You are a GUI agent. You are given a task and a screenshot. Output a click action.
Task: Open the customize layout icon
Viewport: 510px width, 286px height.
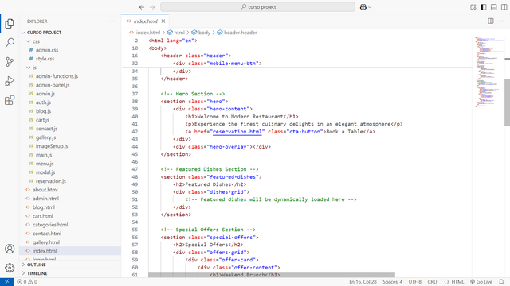pos(473,7)
